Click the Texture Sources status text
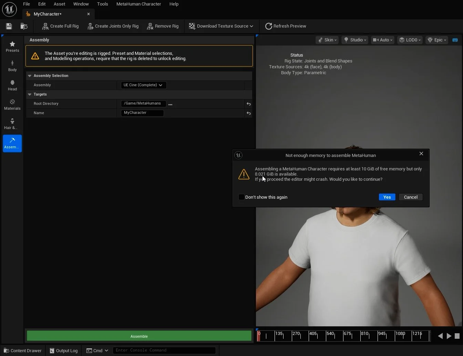Screen dimensions: 463x356 click(305, 67)
